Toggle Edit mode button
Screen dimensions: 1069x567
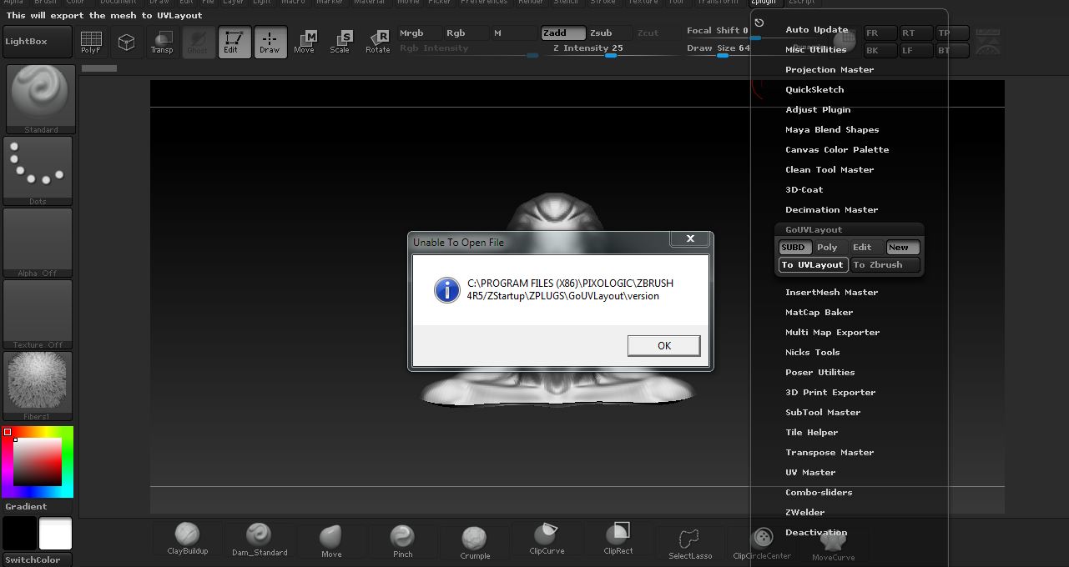coord(231,42)
